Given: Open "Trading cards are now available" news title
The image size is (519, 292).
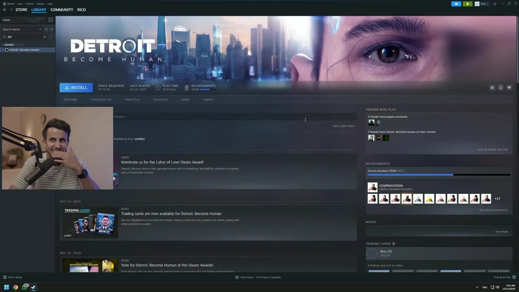Looking at the screenshot, I should pos(171,214).
